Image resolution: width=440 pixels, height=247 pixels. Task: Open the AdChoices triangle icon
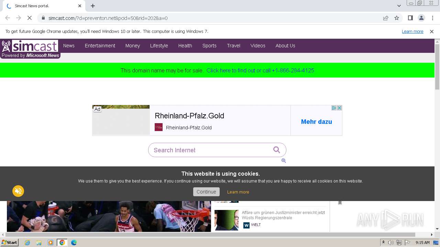tap(334, 108)
